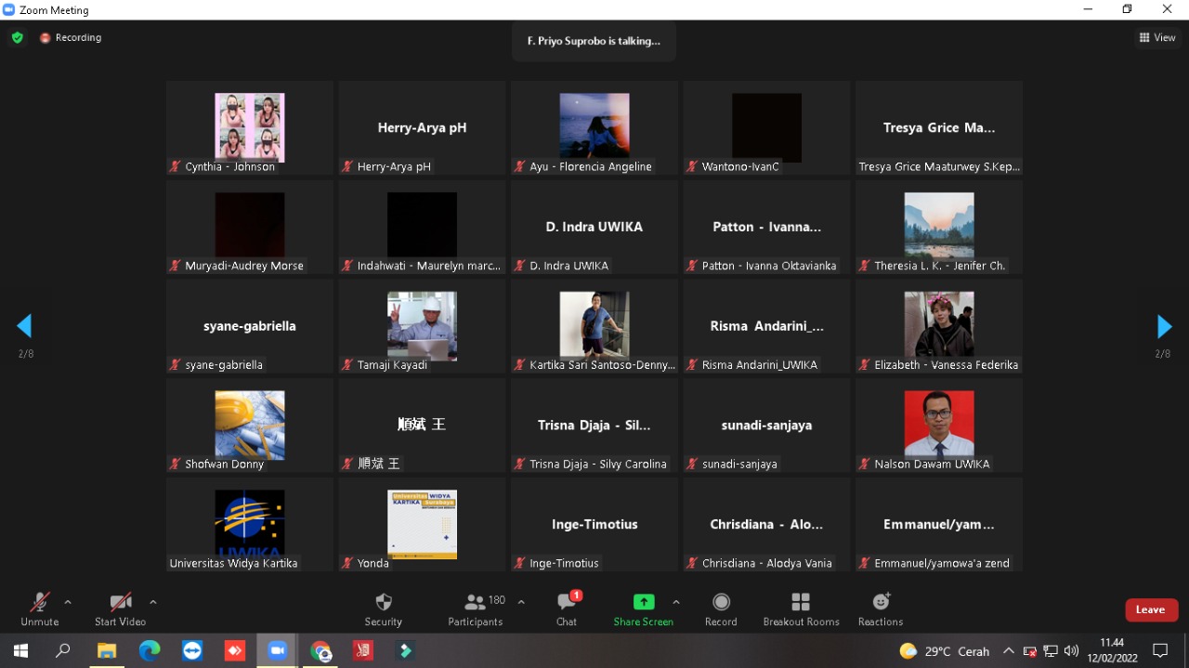Select Tamaji Kayadi's video tile
Screen dimensions: 1189x668
click(x=422, y=326)
